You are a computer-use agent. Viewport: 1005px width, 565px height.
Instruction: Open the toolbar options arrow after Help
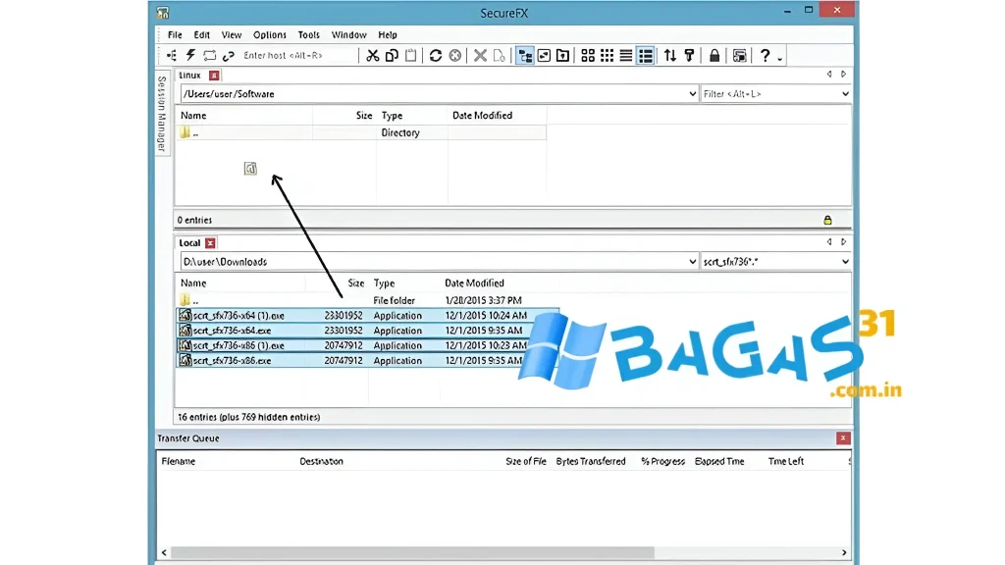(780, 59)
